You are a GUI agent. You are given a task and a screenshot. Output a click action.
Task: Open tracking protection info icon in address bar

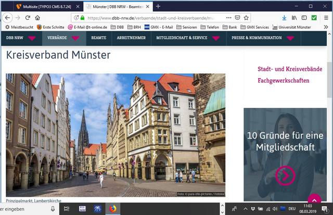[76, 18]
